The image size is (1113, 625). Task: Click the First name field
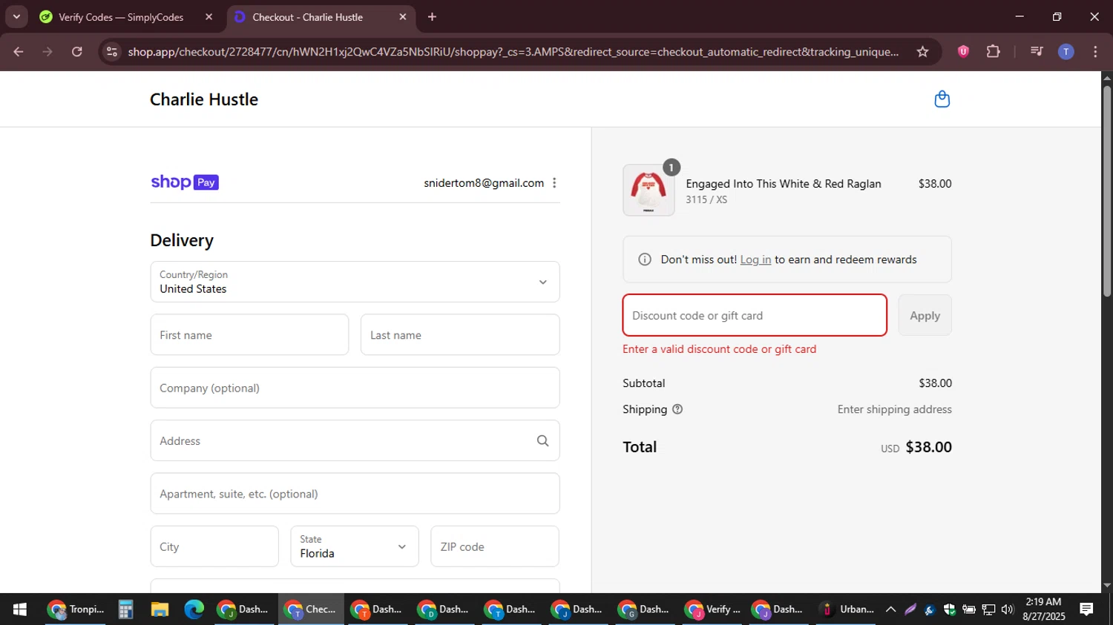(x=249, y=334)
